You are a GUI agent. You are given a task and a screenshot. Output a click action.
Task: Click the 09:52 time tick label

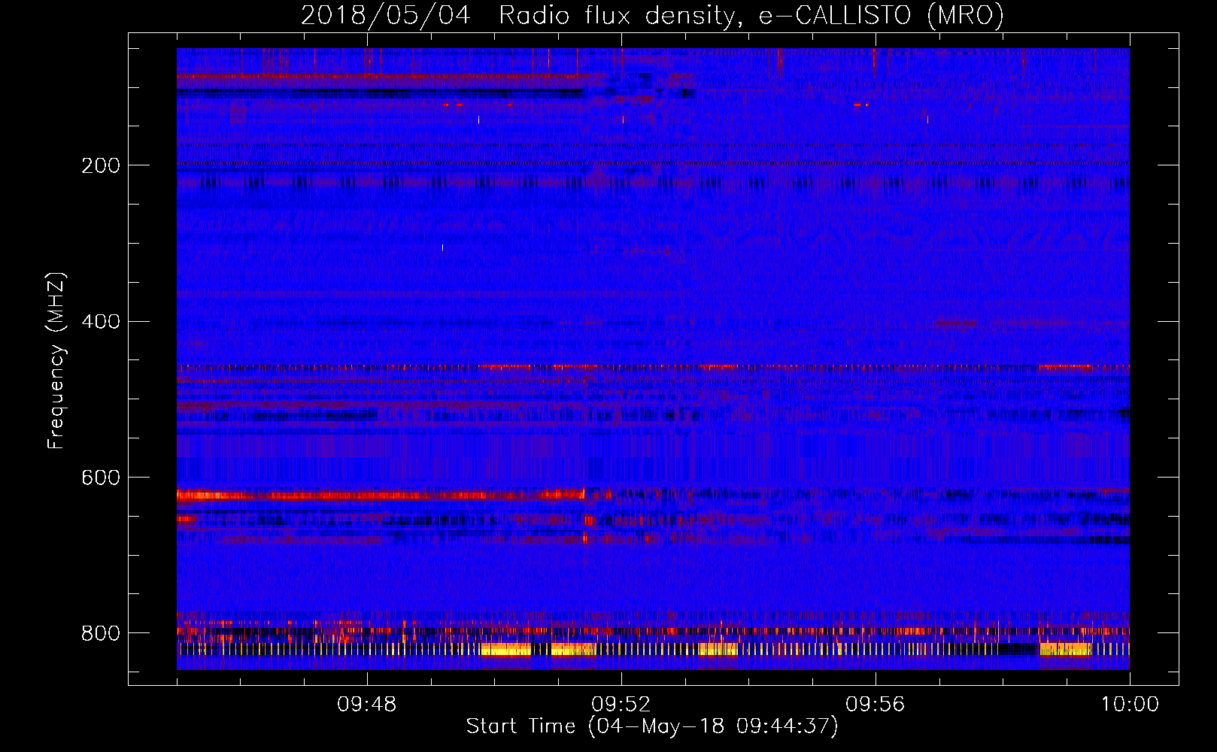coord(621,704)
